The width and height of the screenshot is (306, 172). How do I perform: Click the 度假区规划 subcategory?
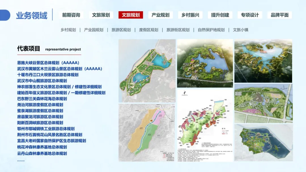pos(148,30)
